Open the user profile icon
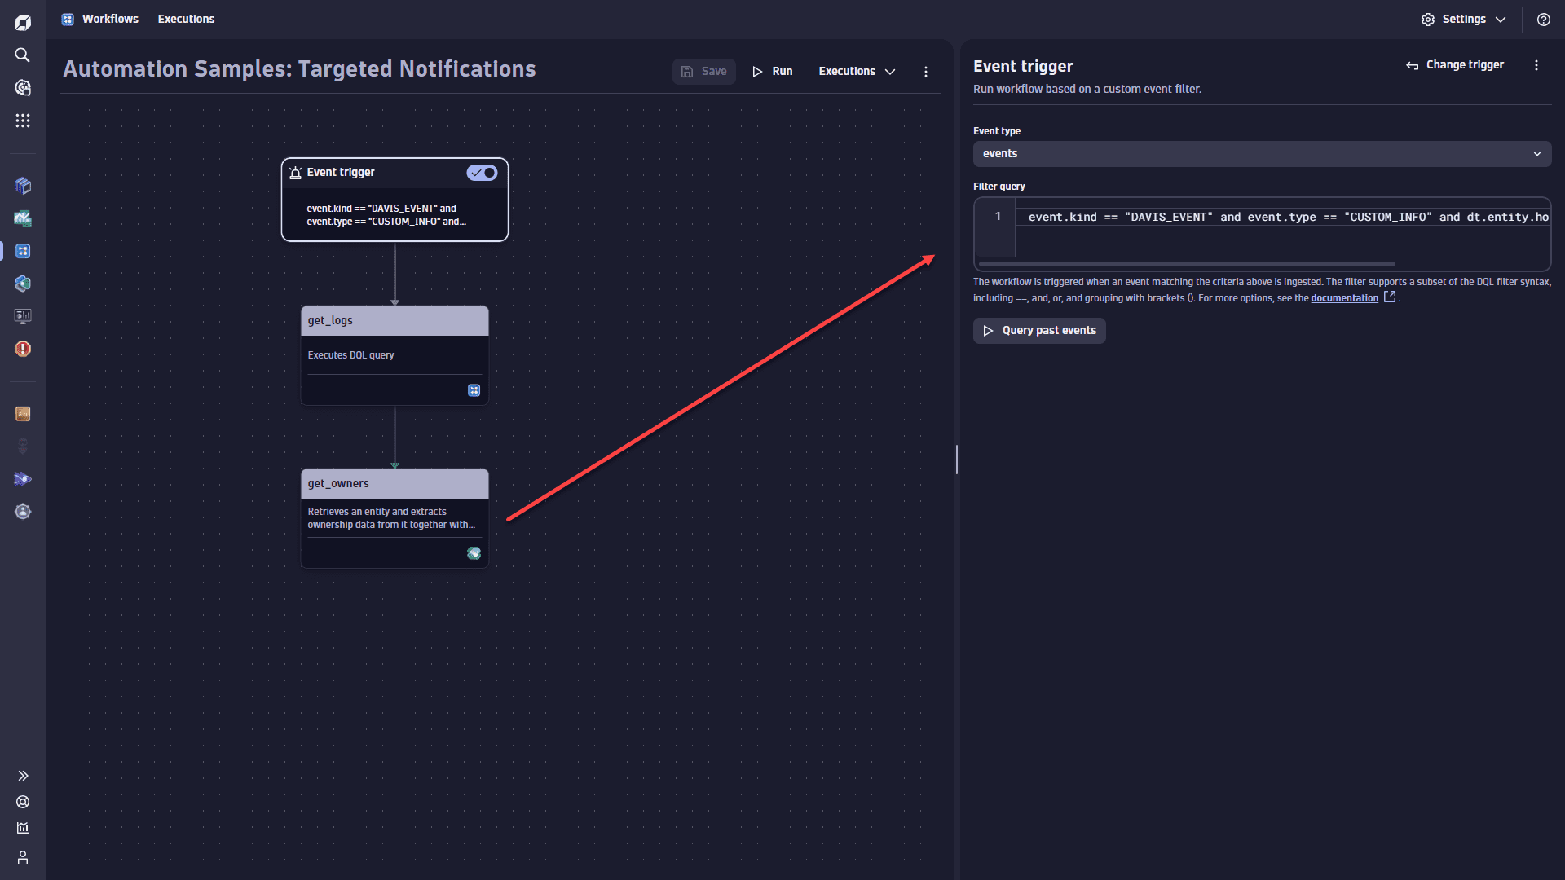 coord(23,857)
